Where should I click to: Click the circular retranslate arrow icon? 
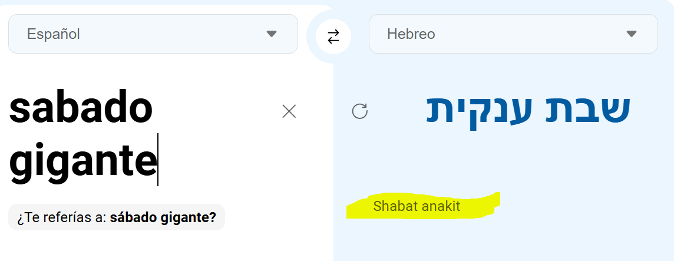point(359,111)
